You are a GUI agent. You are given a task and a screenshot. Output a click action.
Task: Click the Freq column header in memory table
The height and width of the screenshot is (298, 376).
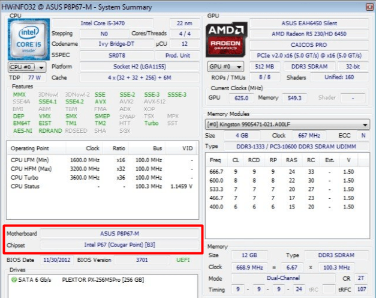coord(215,160)
